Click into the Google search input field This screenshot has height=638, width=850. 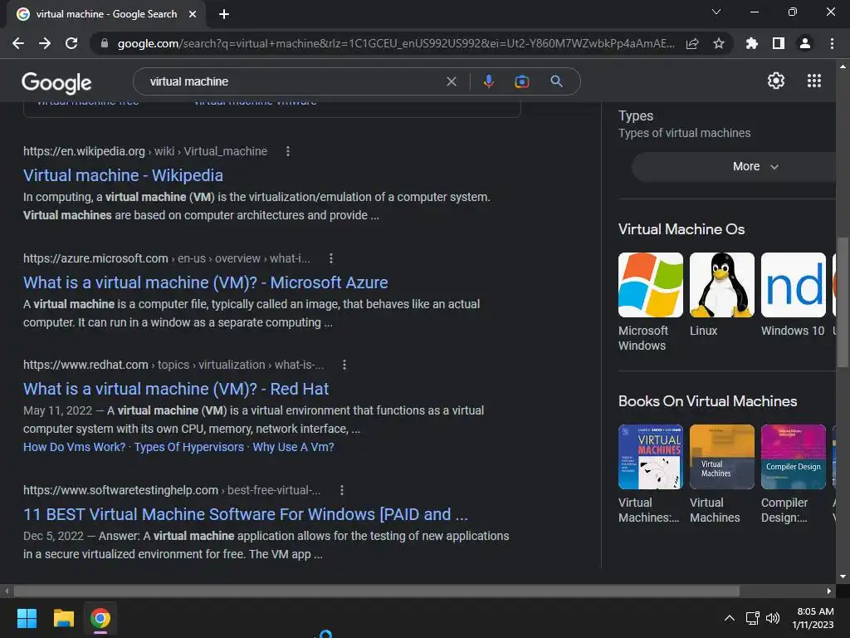[x=293, y=81]
